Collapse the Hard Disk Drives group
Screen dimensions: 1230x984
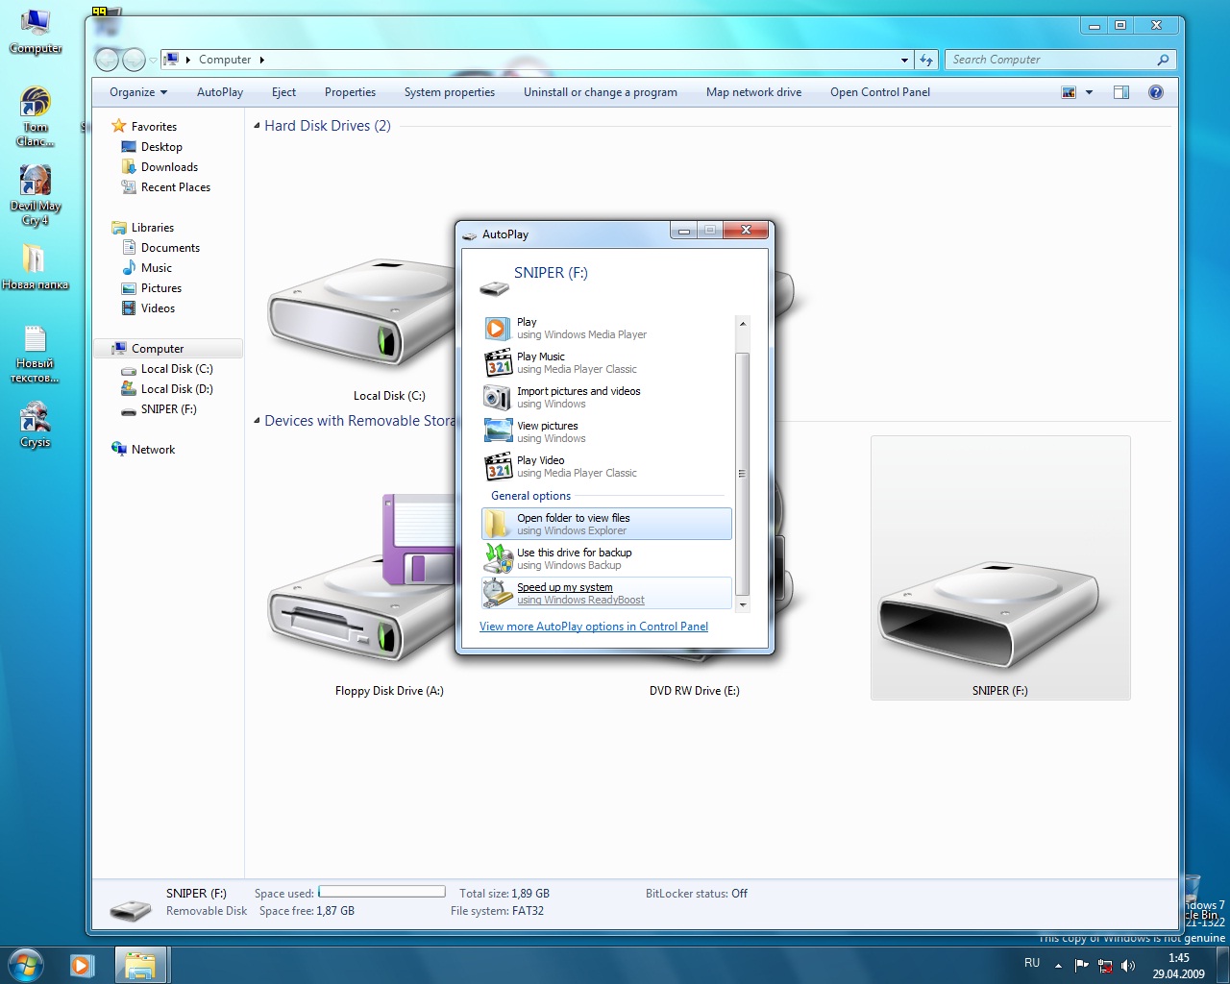point(257,126)
